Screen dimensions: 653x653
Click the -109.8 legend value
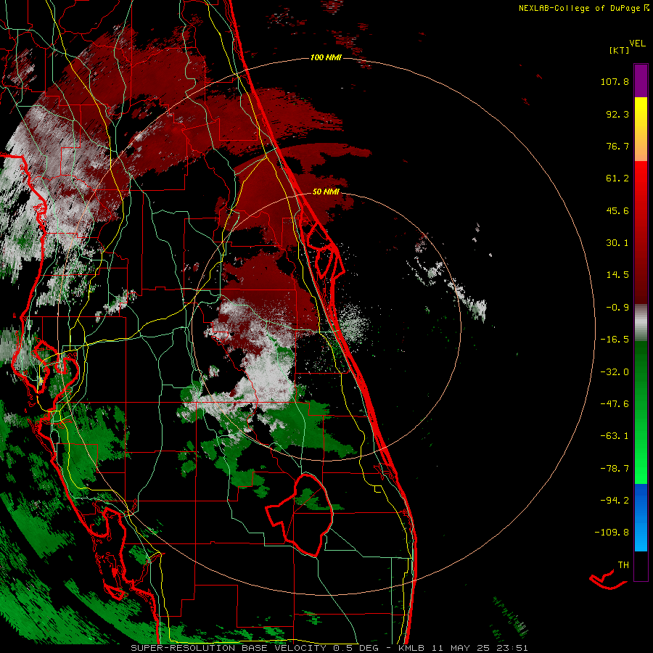click(612, 533)
